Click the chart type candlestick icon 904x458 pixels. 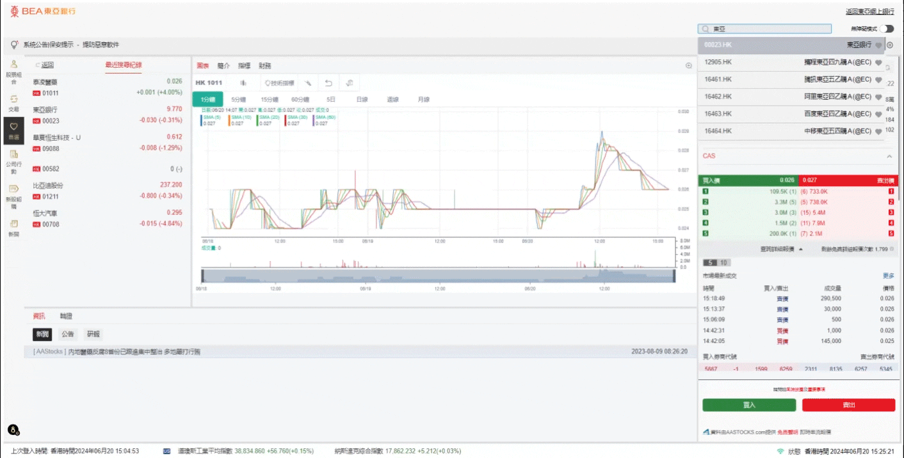(243, 83)
